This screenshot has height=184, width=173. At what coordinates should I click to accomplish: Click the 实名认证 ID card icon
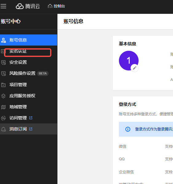tap(3, 51)
